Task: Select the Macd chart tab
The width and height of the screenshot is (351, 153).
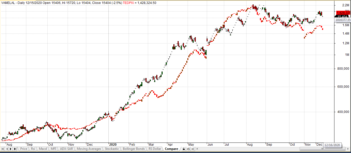Action: pyautogui.click(x=43, y=149)
